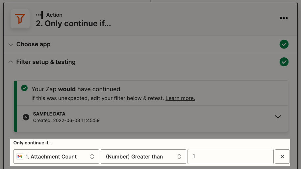Click the lightning bolt Sample Data icon
This screenshot has height=169, width=301.
pyautogui.click(x=26, y=117)
